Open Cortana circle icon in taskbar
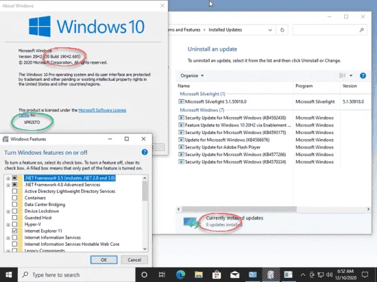Image resolution: width=377 pixels, height=282 pixels. (144, 274)
